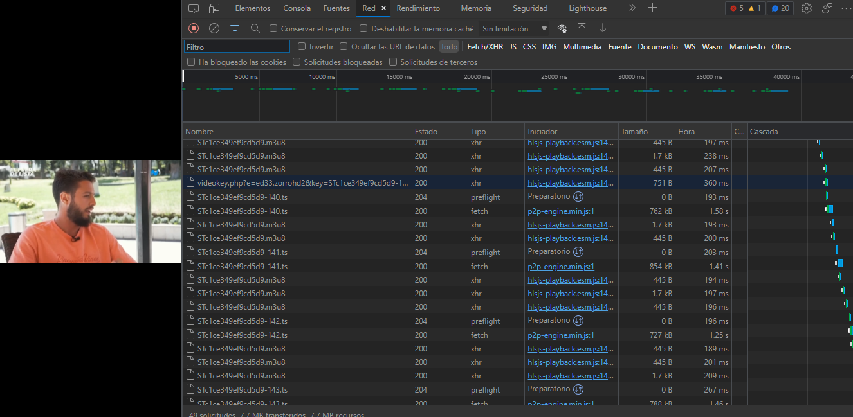This screenshot has width=853, height=417.
Task: Expand more tabs chevron
Action: click(x=632, y=8)
